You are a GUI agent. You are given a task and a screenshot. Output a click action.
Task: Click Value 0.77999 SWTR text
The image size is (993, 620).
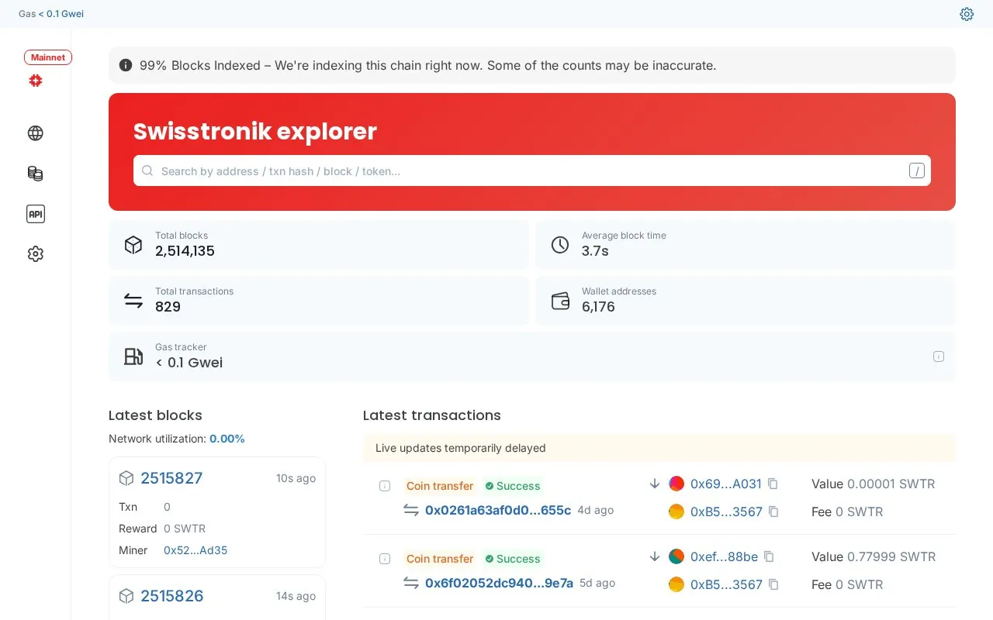pos(874,556)
